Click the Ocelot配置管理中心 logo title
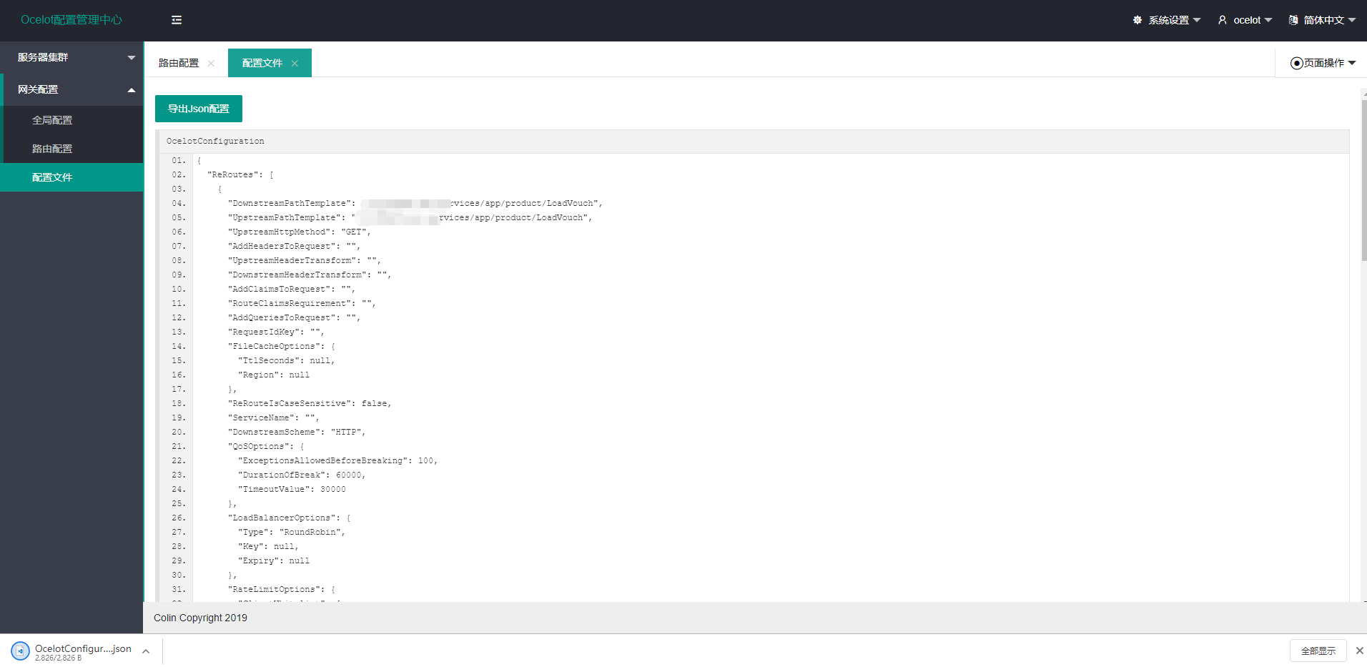 coord(71,20)
